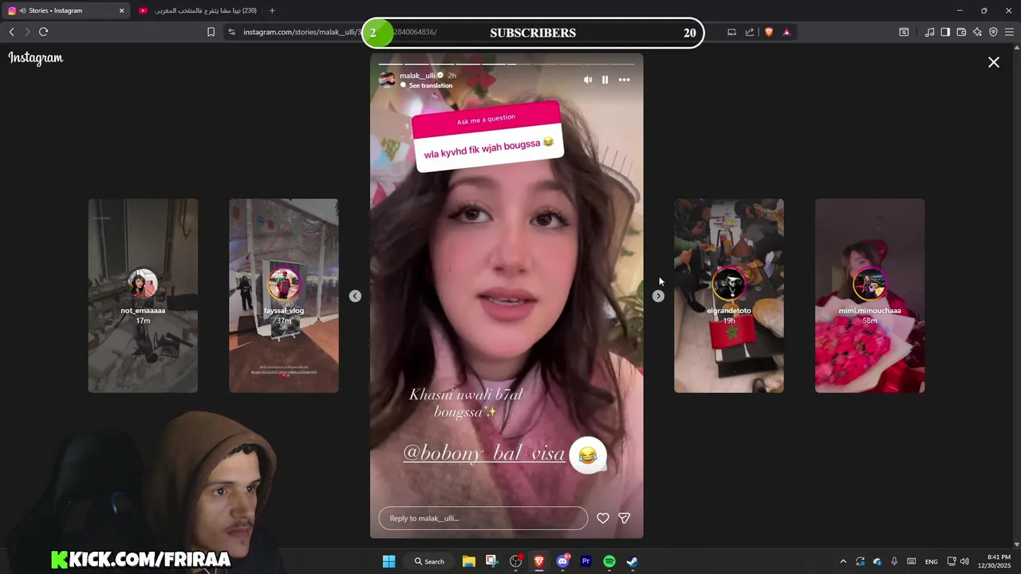The height and width of the screenshot is (574, 1021).
Task: Open Discord from taskbar
Action: 563,561
